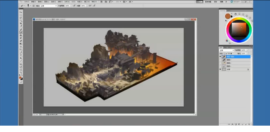The height and width of the screenshot is (132, 270).
Task: Select the Blur tool
Action: [x=21, y=46]
